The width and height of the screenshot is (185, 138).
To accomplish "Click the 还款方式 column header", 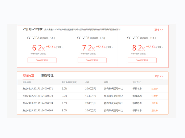I will point(137,82).
